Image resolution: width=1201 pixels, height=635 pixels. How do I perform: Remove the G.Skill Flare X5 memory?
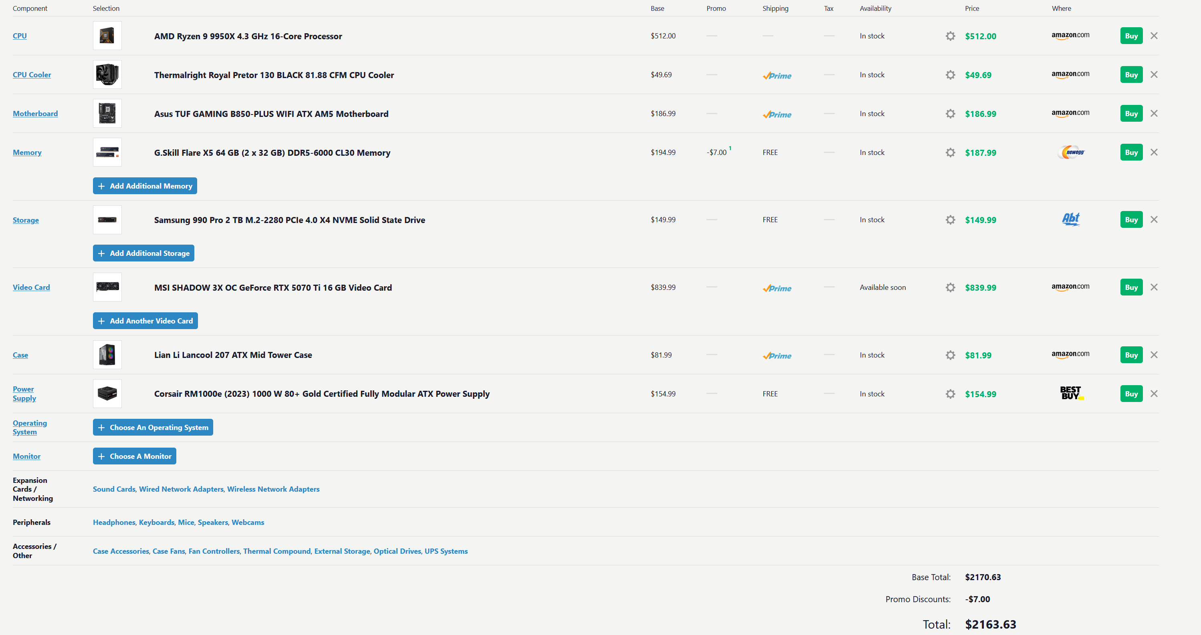tap(1154, 153)
